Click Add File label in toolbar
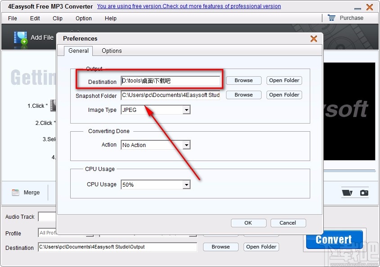This screenshot has height=267, width=380. [42, 37]
